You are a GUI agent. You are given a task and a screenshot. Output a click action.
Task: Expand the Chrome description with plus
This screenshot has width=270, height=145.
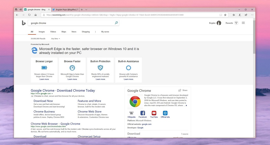(186, 105)
